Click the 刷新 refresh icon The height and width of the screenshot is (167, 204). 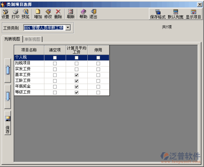point(71,14)
